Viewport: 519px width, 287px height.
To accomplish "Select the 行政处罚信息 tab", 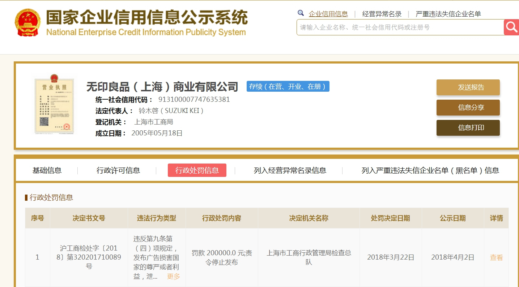I will click(x=197, y=170).
